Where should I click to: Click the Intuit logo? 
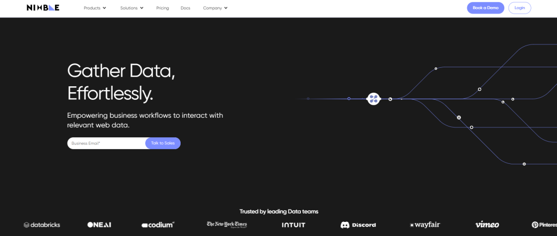[293, 225]
